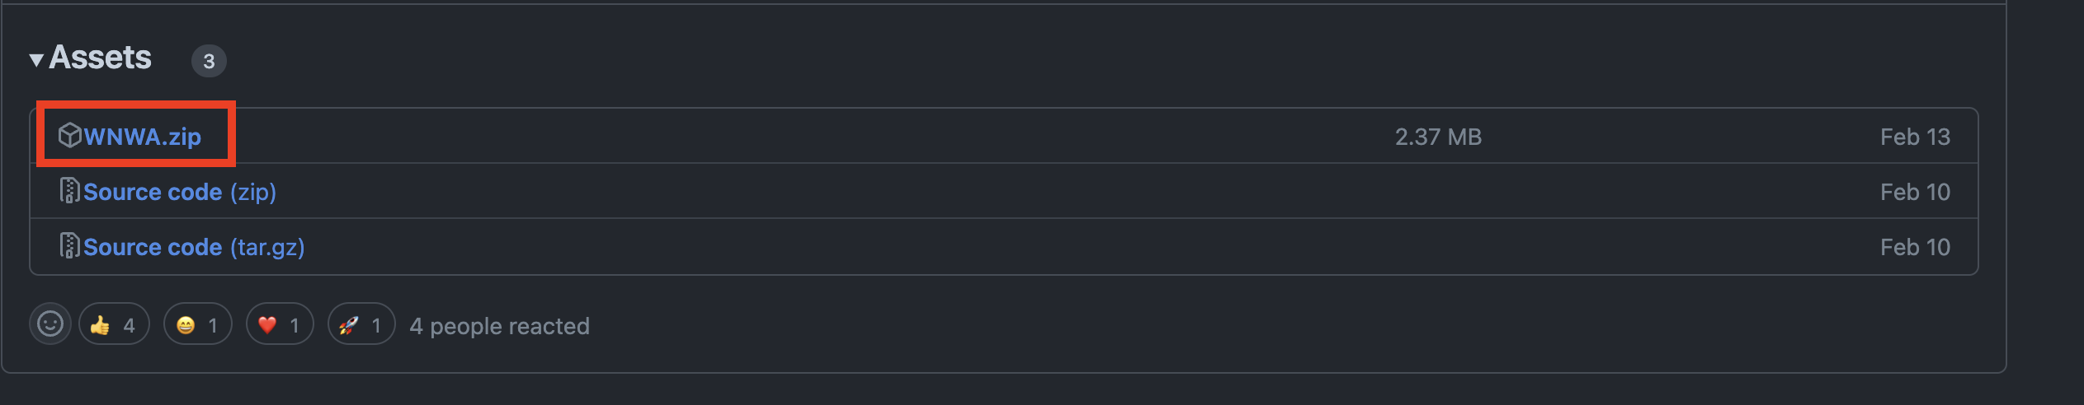Collapse the Assets disclosure triangle

click(x=36, y=60)
